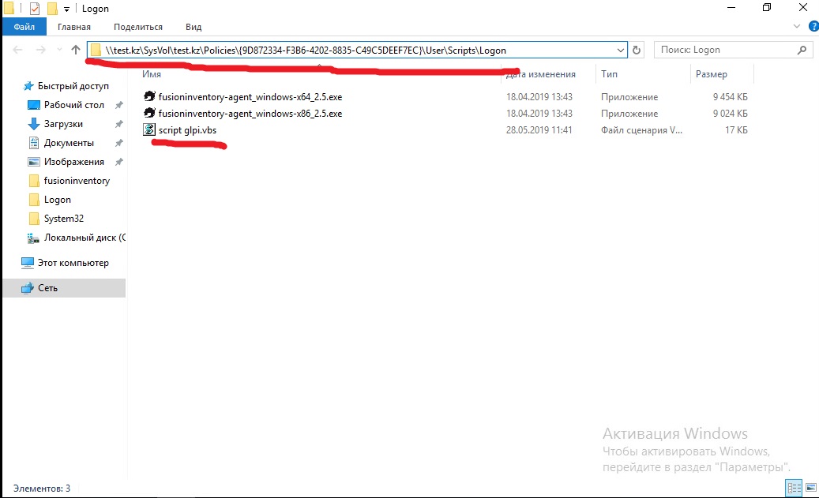Image resolution: width=819 pixels, height=498 pixels.
Task: Select fusioninventory-agent_windows-x64_2.5.exe file
Action: click(x=250, y=97)
